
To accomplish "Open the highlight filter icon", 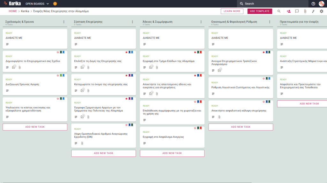I will [313, 11].
